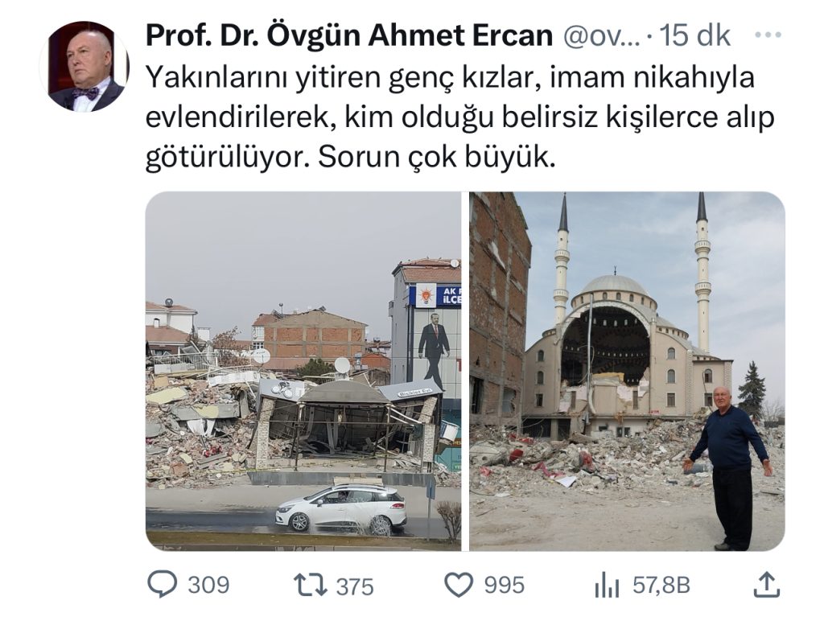
Task: Open the 15 dk timestamp link
Action: [x=694, y=35]
